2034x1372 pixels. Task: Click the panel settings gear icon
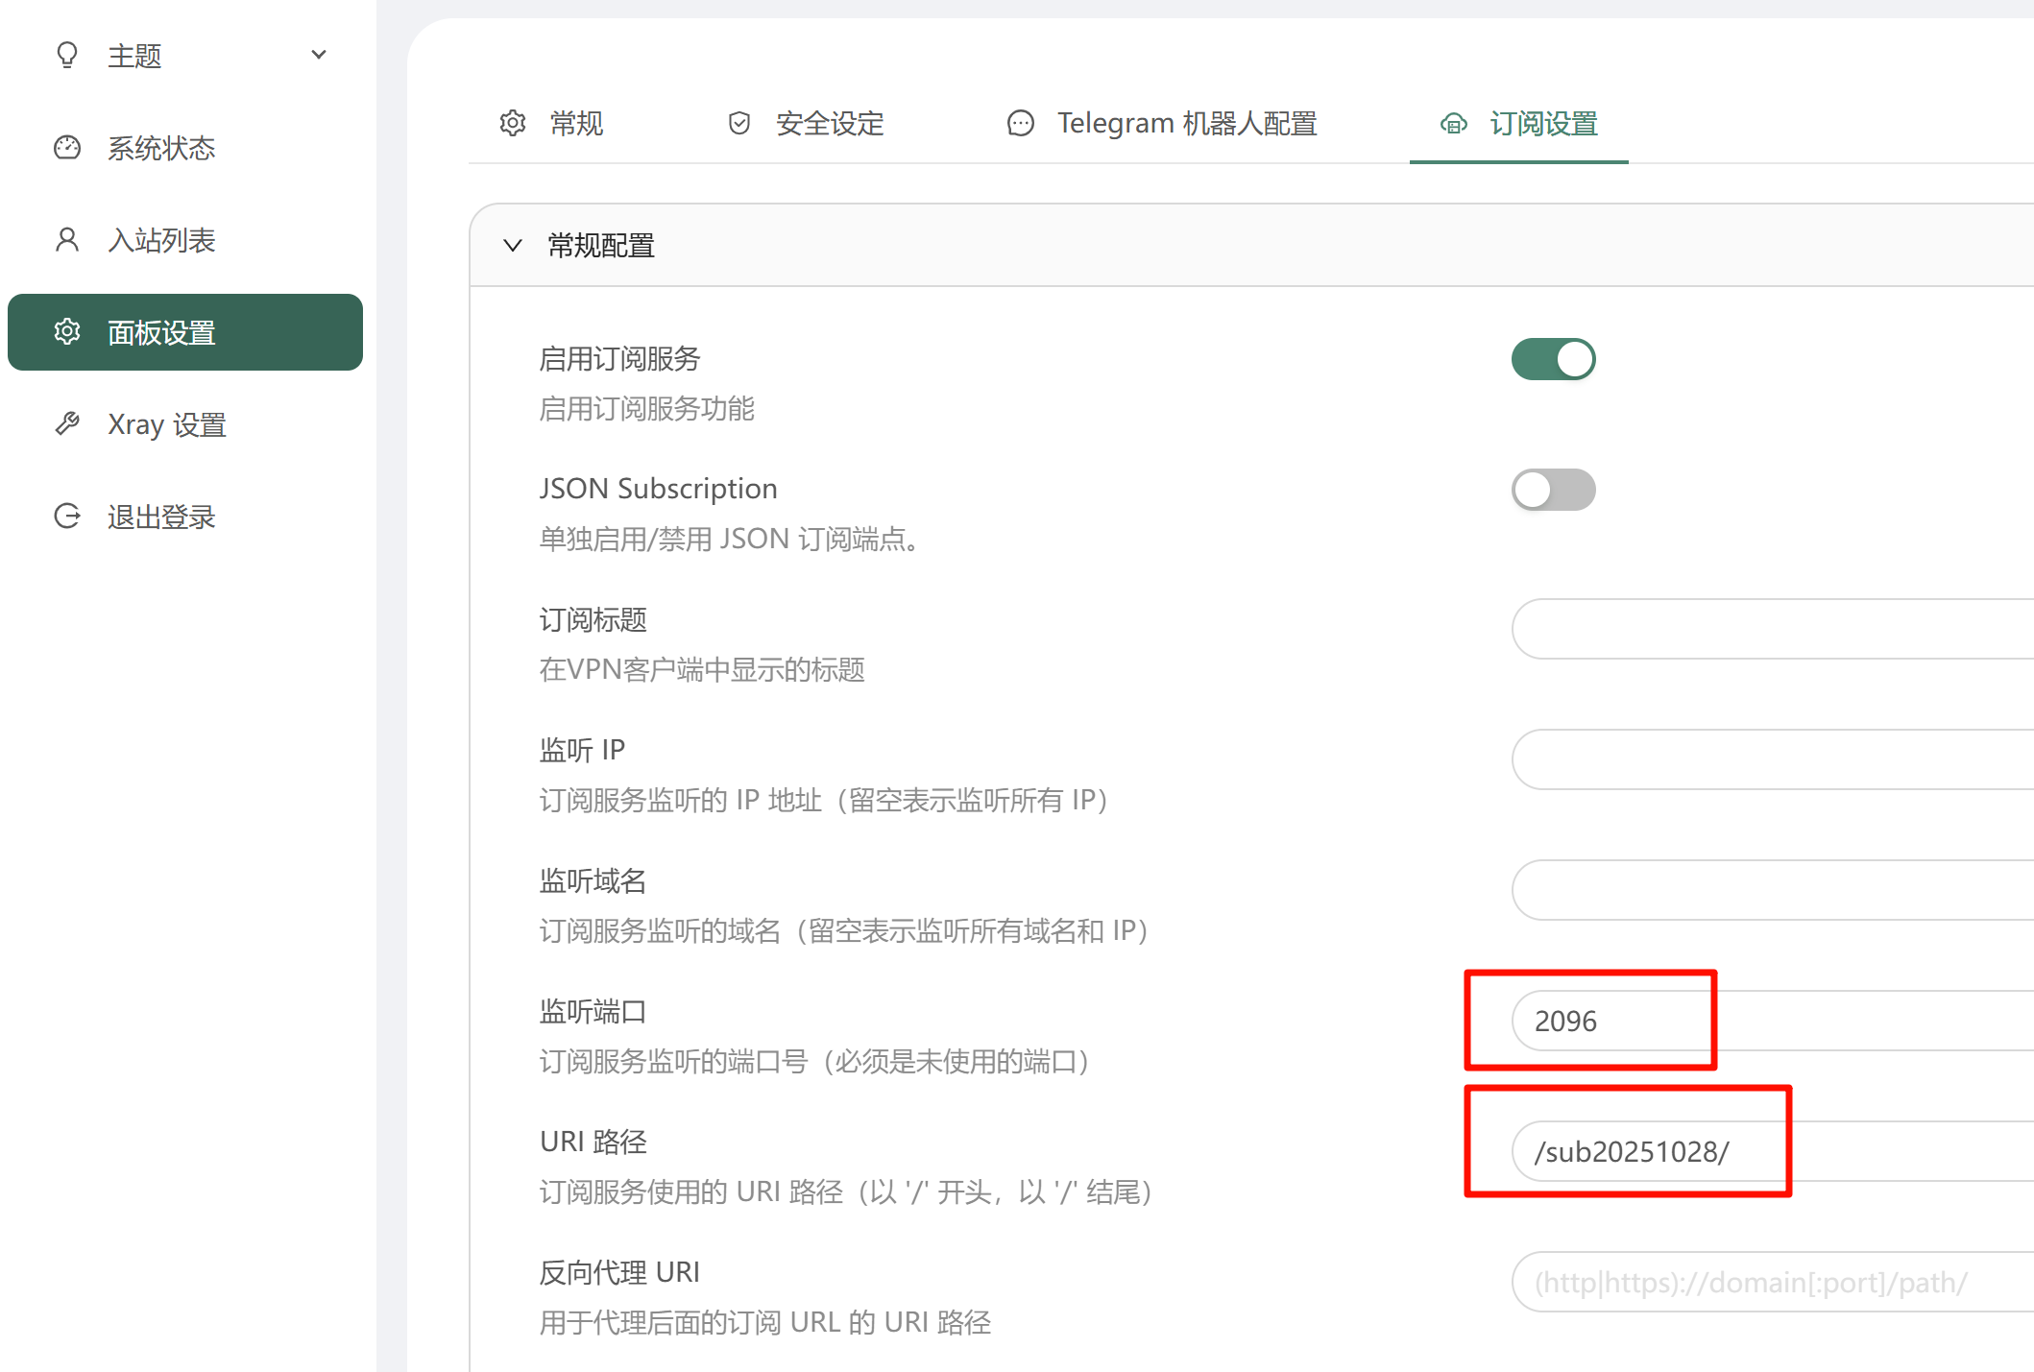67,332
